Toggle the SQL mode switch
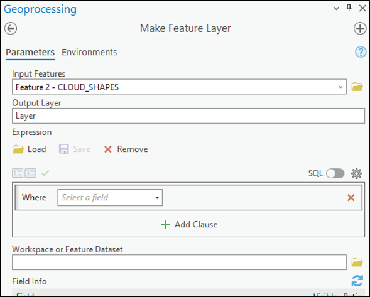 tap(335, 173)
